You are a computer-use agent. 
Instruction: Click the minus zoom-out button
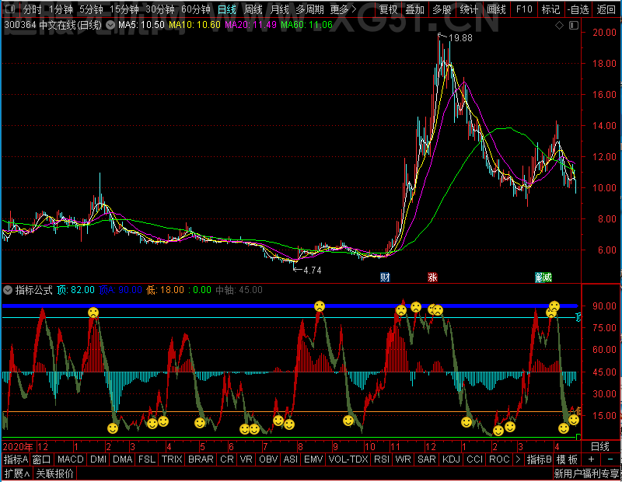pos(610,459)
